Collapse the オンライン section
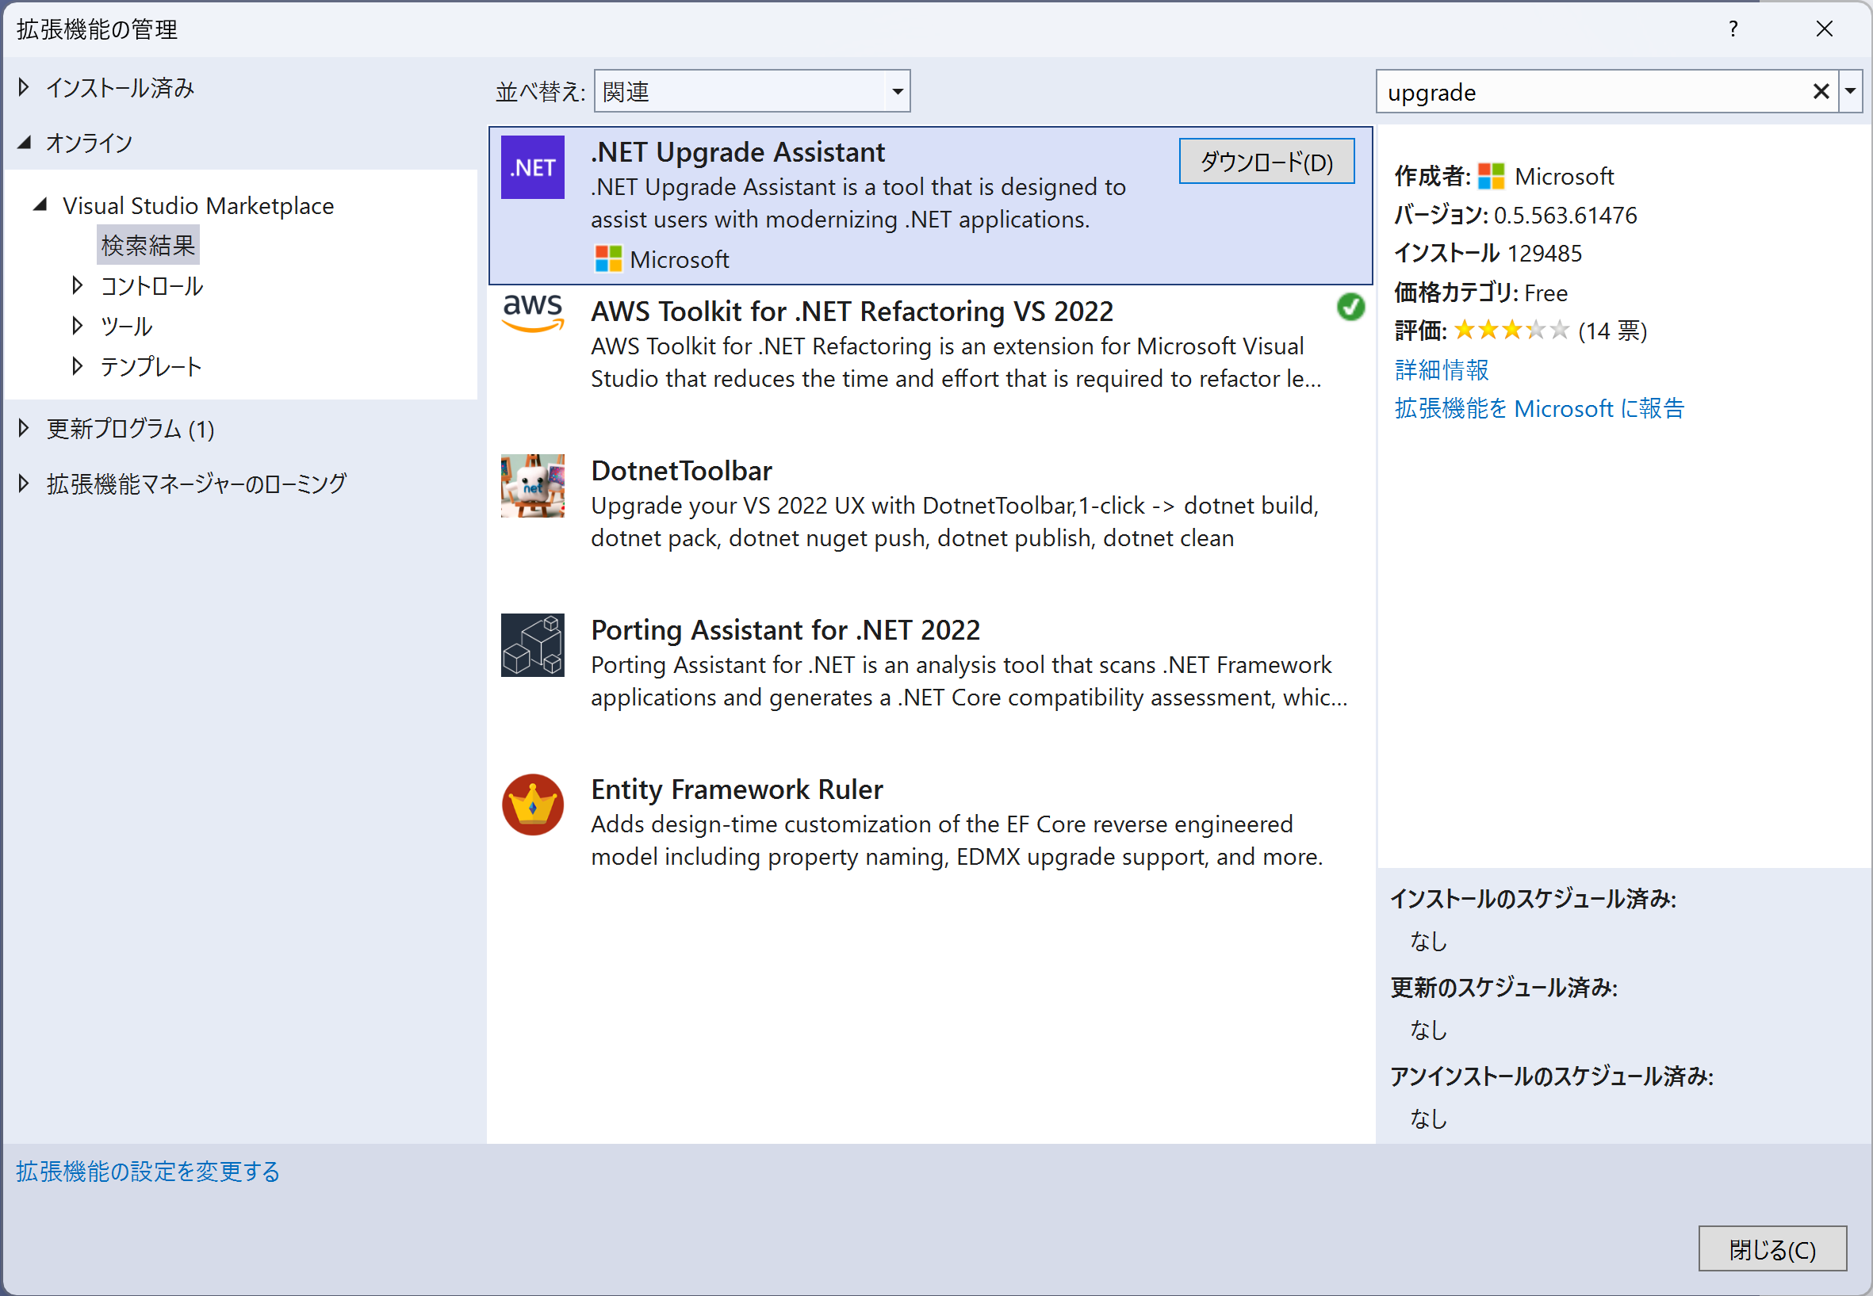Viewport: 1873px width, 1296px height. [25, 143]
